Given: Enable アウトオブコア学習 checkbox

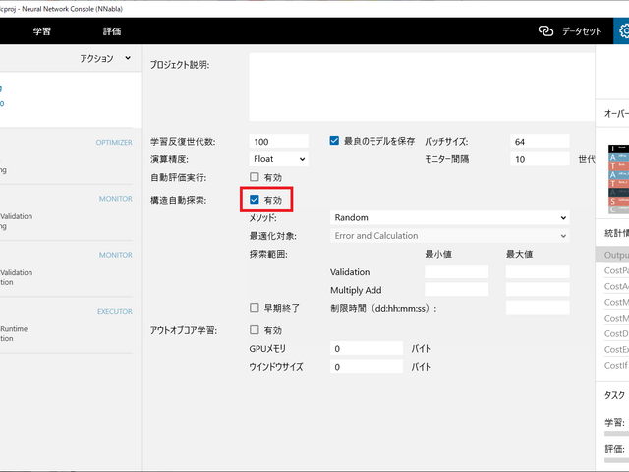Looking at the screenshot, I should click(255, 330).
